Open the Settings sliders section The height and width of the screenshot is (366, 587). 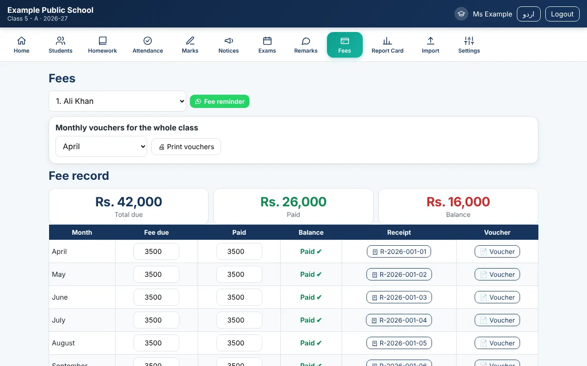coord(469,45)
